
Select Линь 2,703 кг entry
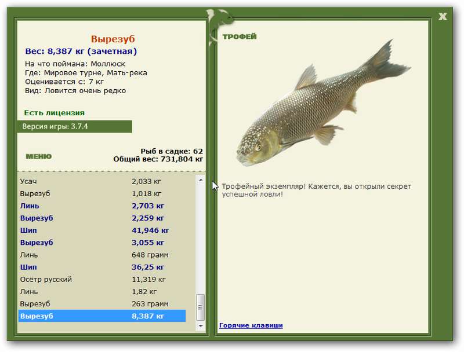pyautogui.click(x=102, y=206)
